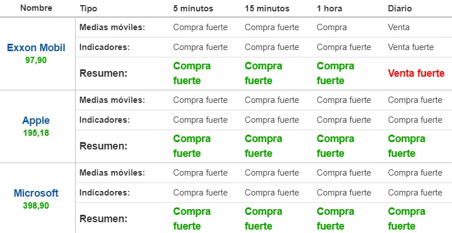The width and height of the screenshot is (452, 233).
Task: Click the Tipo column header
Action: coord(88,9)
